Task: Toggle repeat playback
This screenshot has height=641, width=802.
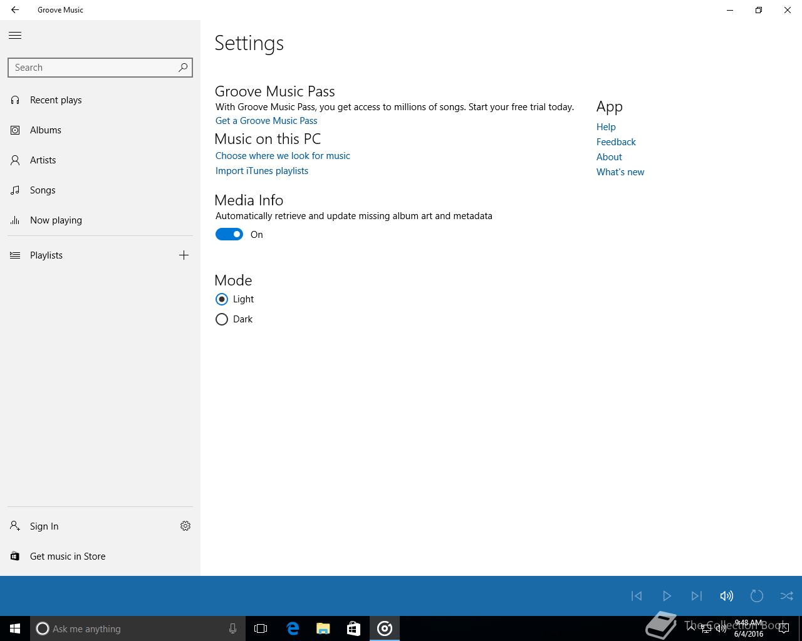Action: 757,596
